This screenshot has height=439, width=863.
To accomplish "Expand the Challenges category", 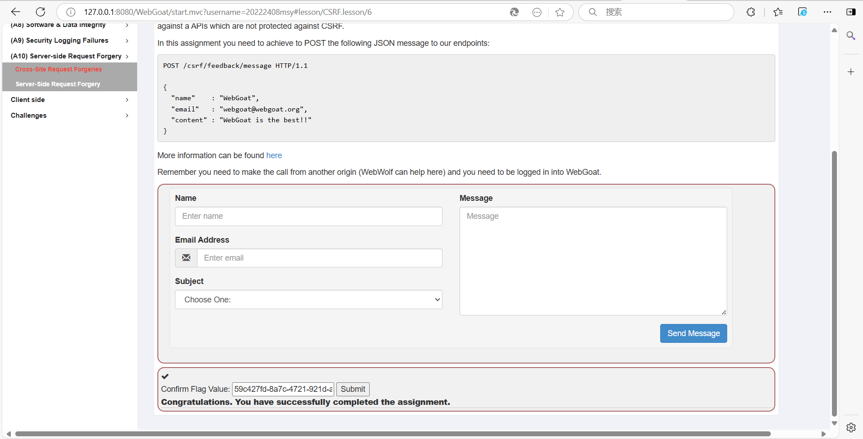I will [x=70, y=115].
